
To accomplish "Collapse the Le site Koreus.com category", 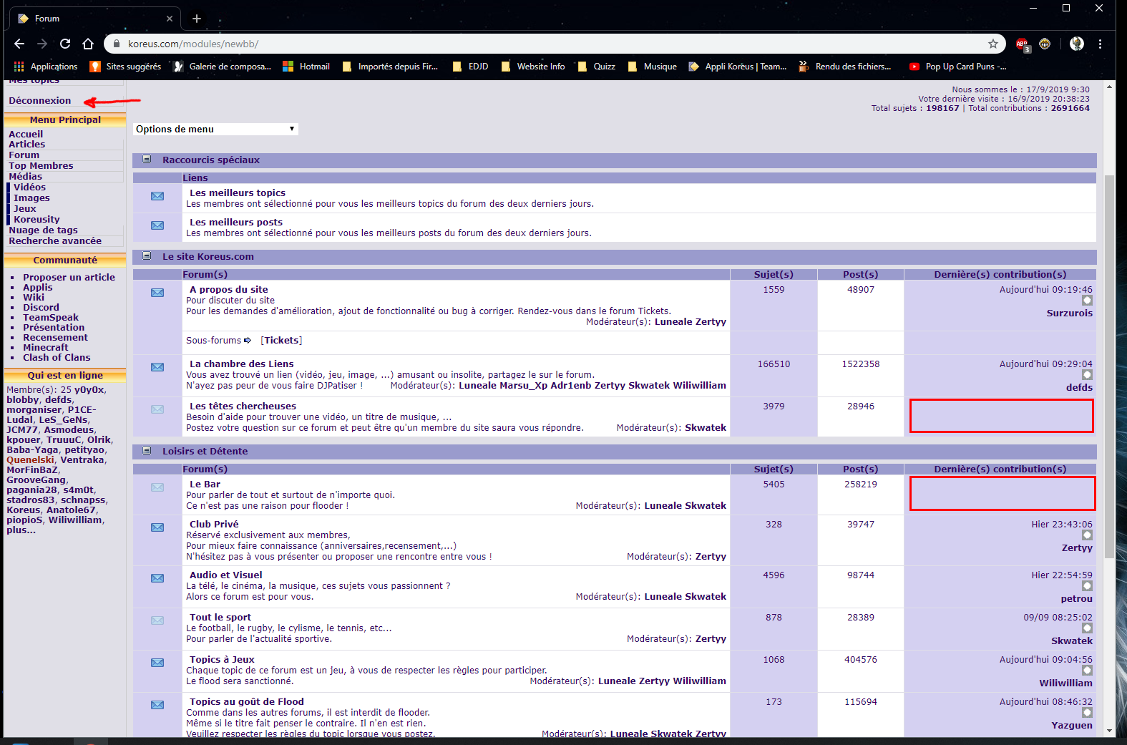I will coord(147,256).
